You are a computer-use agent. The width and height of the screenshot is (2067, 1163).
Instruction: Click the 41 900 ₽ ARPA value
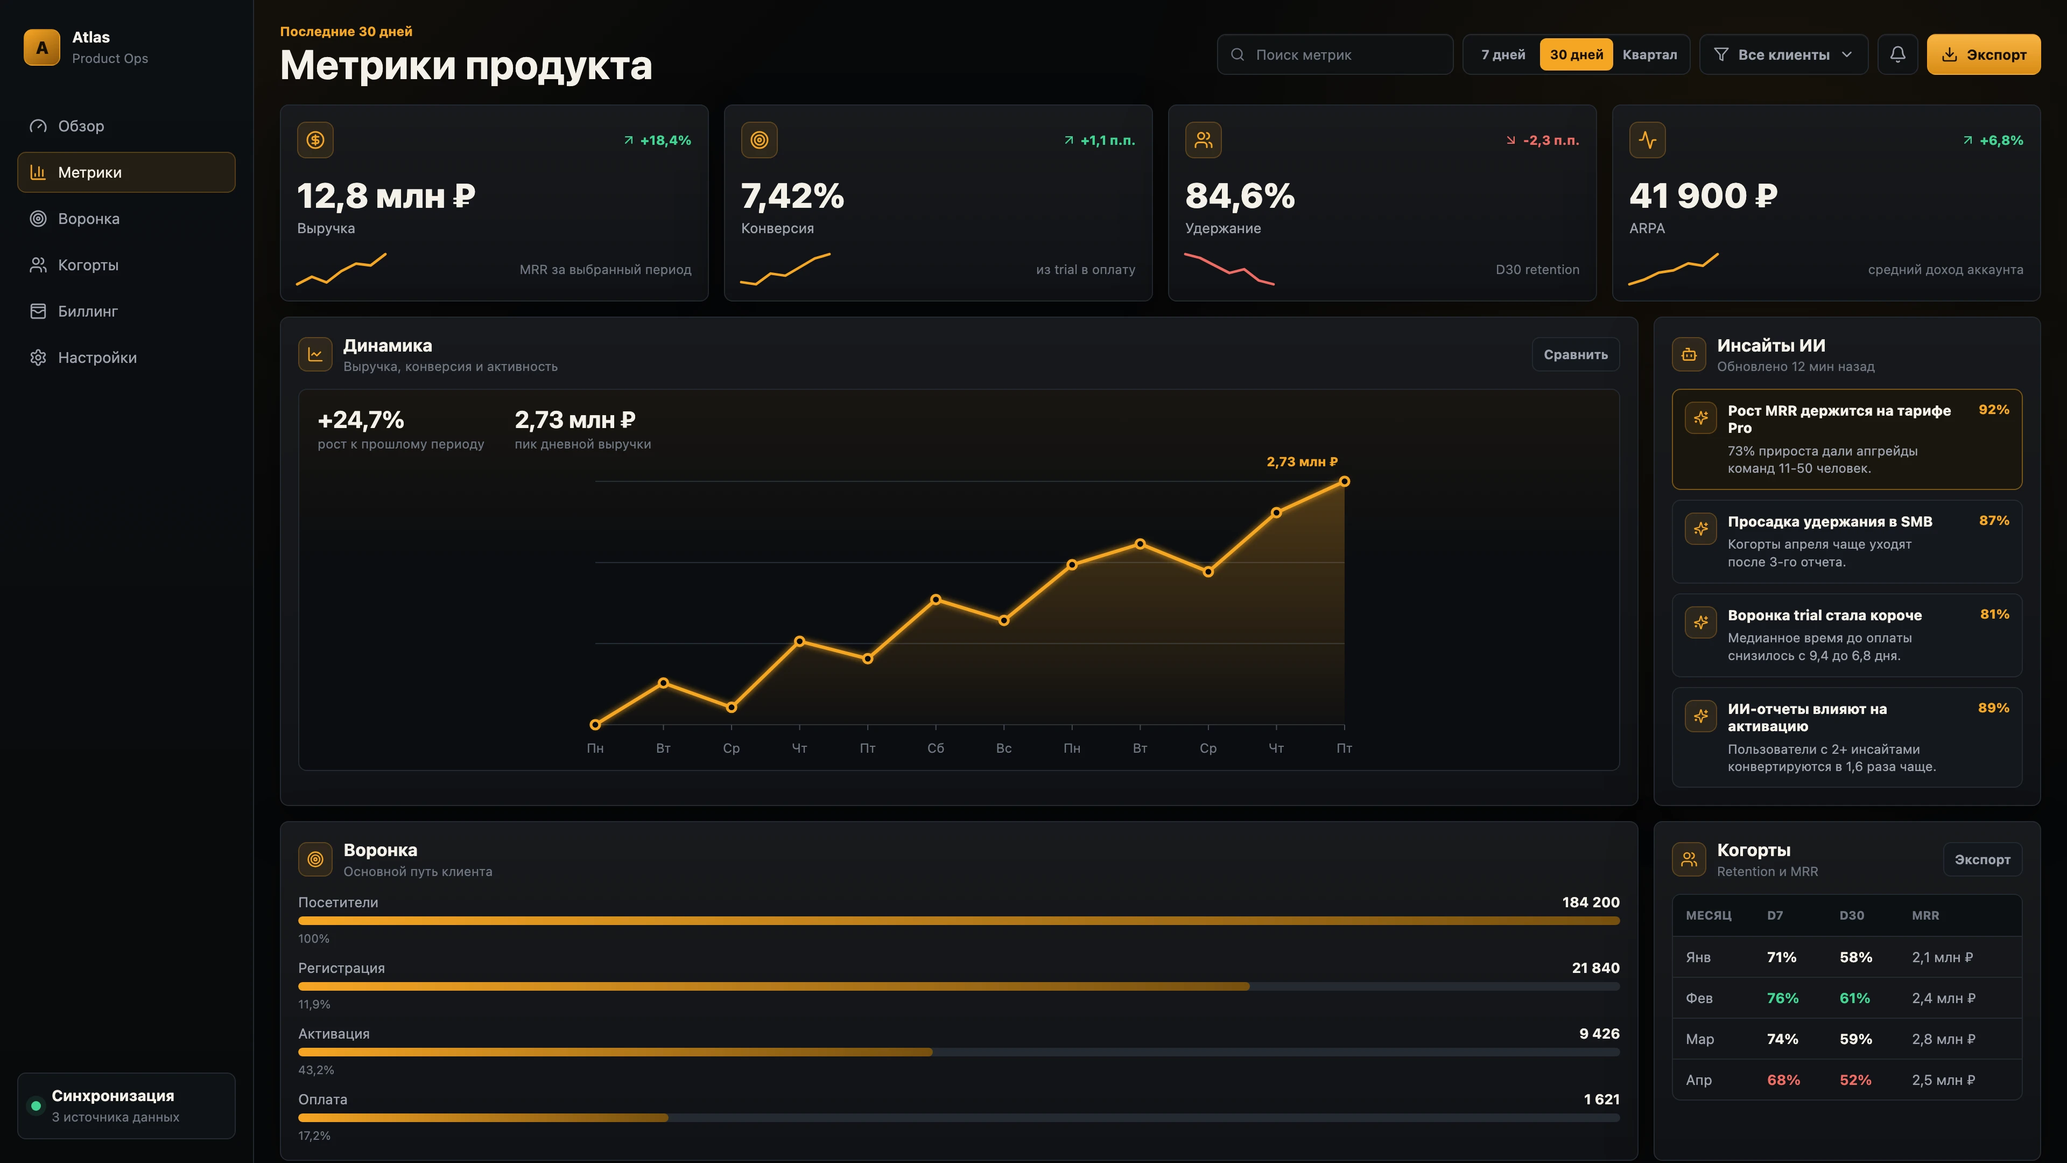click(x=1703, y=196)
